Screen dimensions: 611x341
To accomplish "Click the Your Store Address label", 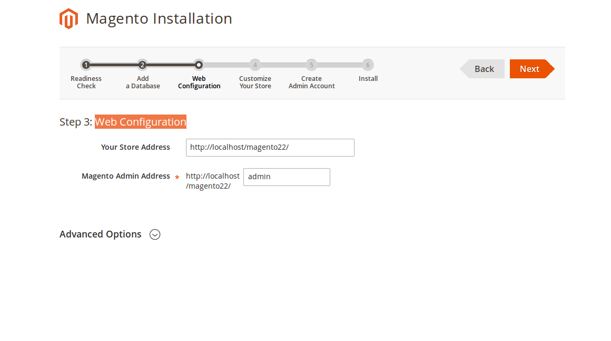I will (135, 147).
